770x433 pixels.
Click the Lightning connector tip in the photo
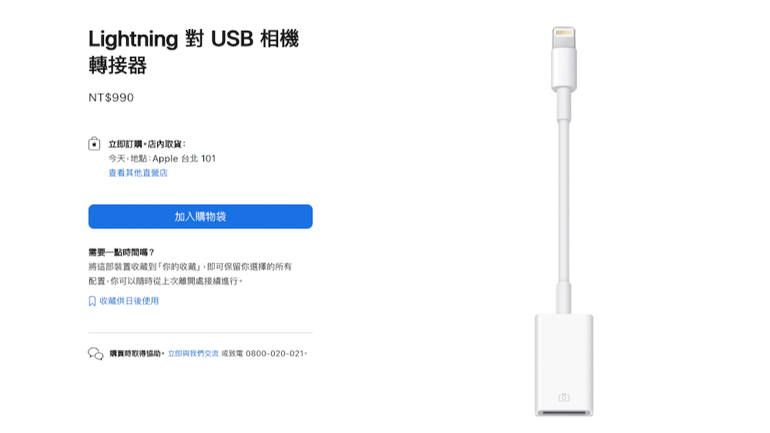[x=564, y=37]
